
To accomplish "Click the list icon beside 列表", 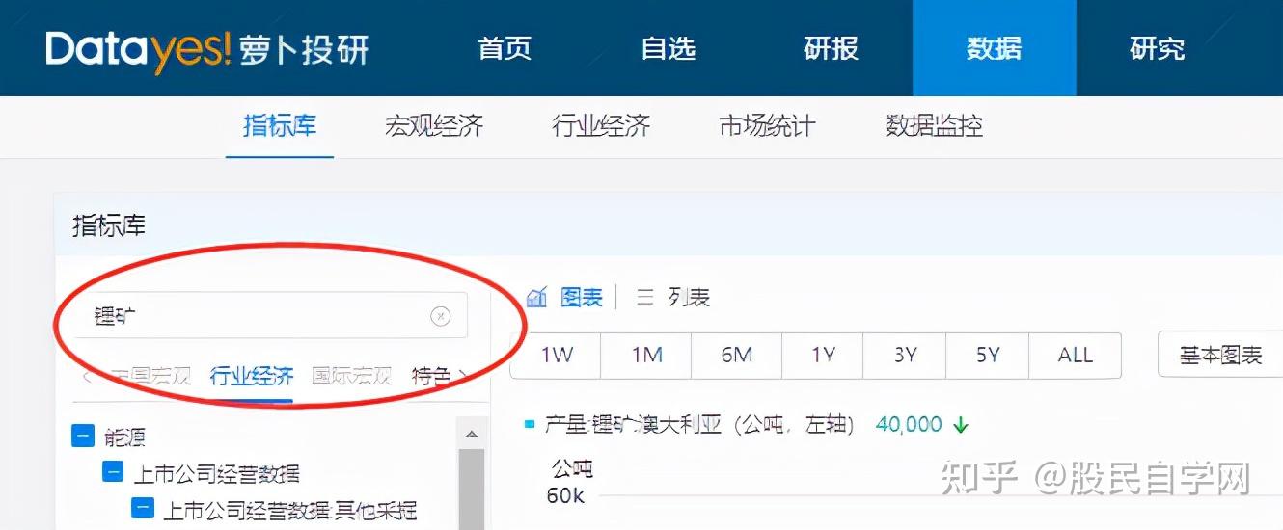I will 645,298.
